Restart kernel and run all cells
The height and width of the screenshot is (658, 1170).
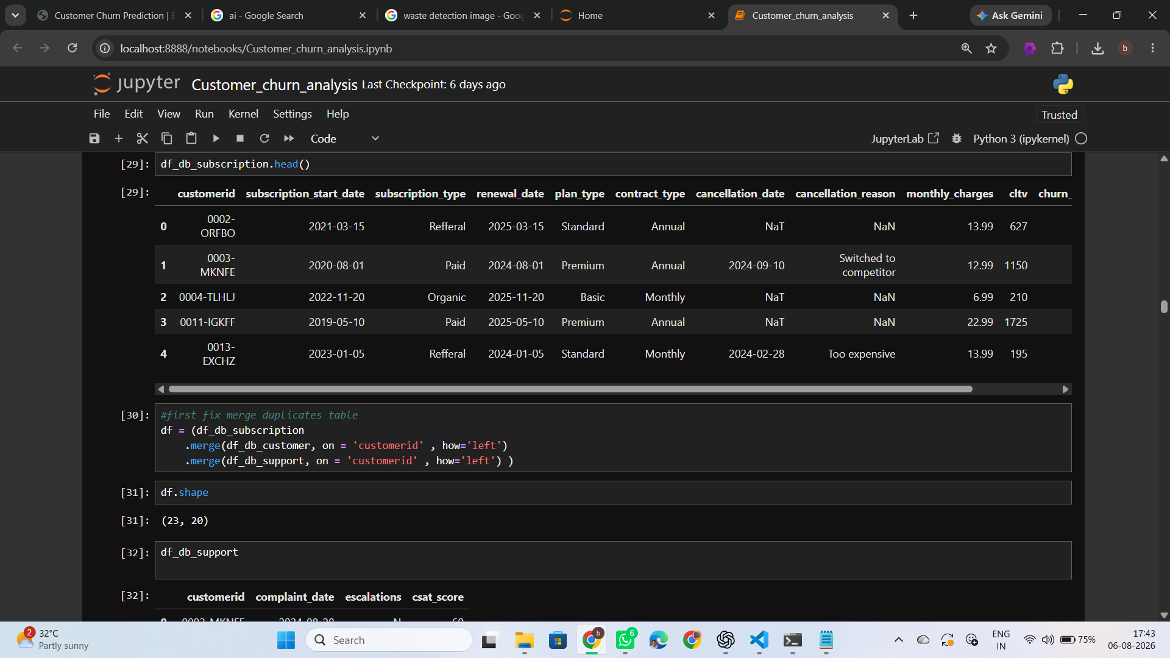pyautogui.click(x=289, y=138)
